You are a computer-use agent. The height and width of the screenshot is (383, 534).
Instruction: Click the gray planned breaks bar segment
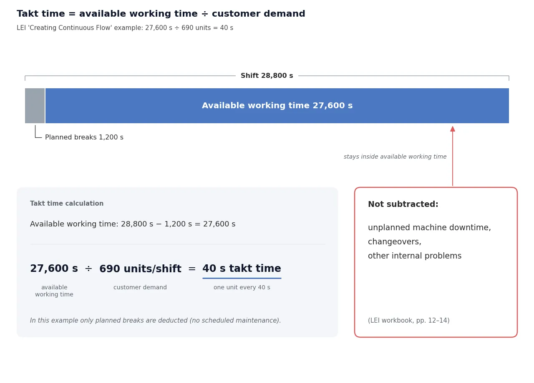35,106
